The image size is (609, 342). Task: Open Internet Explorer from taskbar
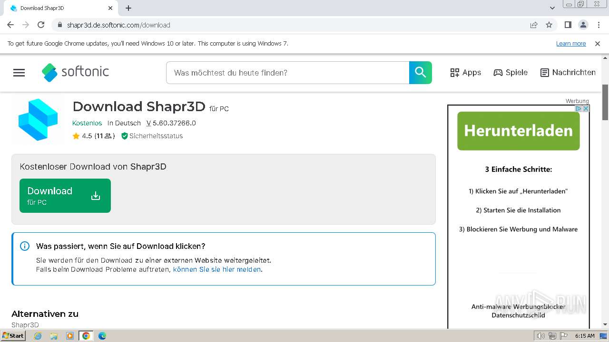[x=38, y=336]
